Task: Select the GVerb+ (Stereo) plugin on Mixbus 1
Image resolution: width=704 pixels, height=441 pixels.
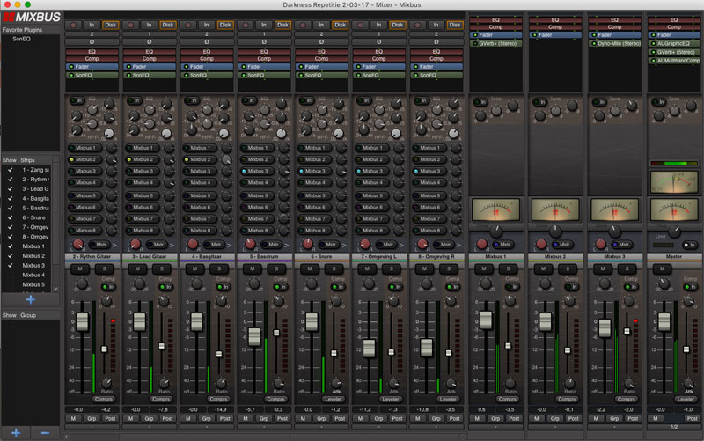Action: (495, 43)
